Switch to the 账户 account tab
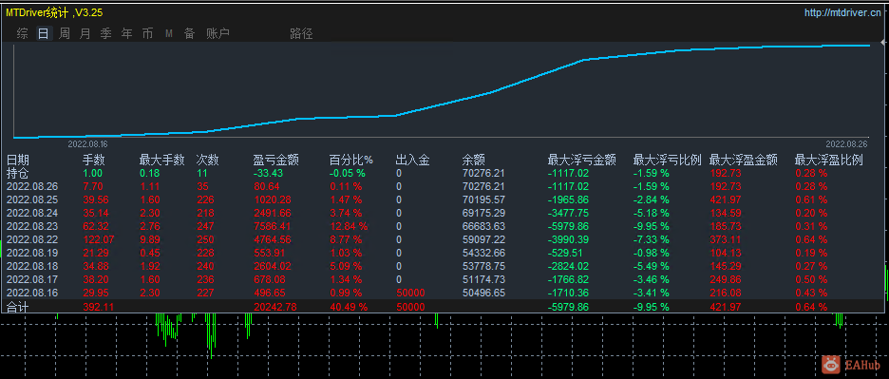The image size is (889, 379). pyautogui.click(x=218, y=34)
